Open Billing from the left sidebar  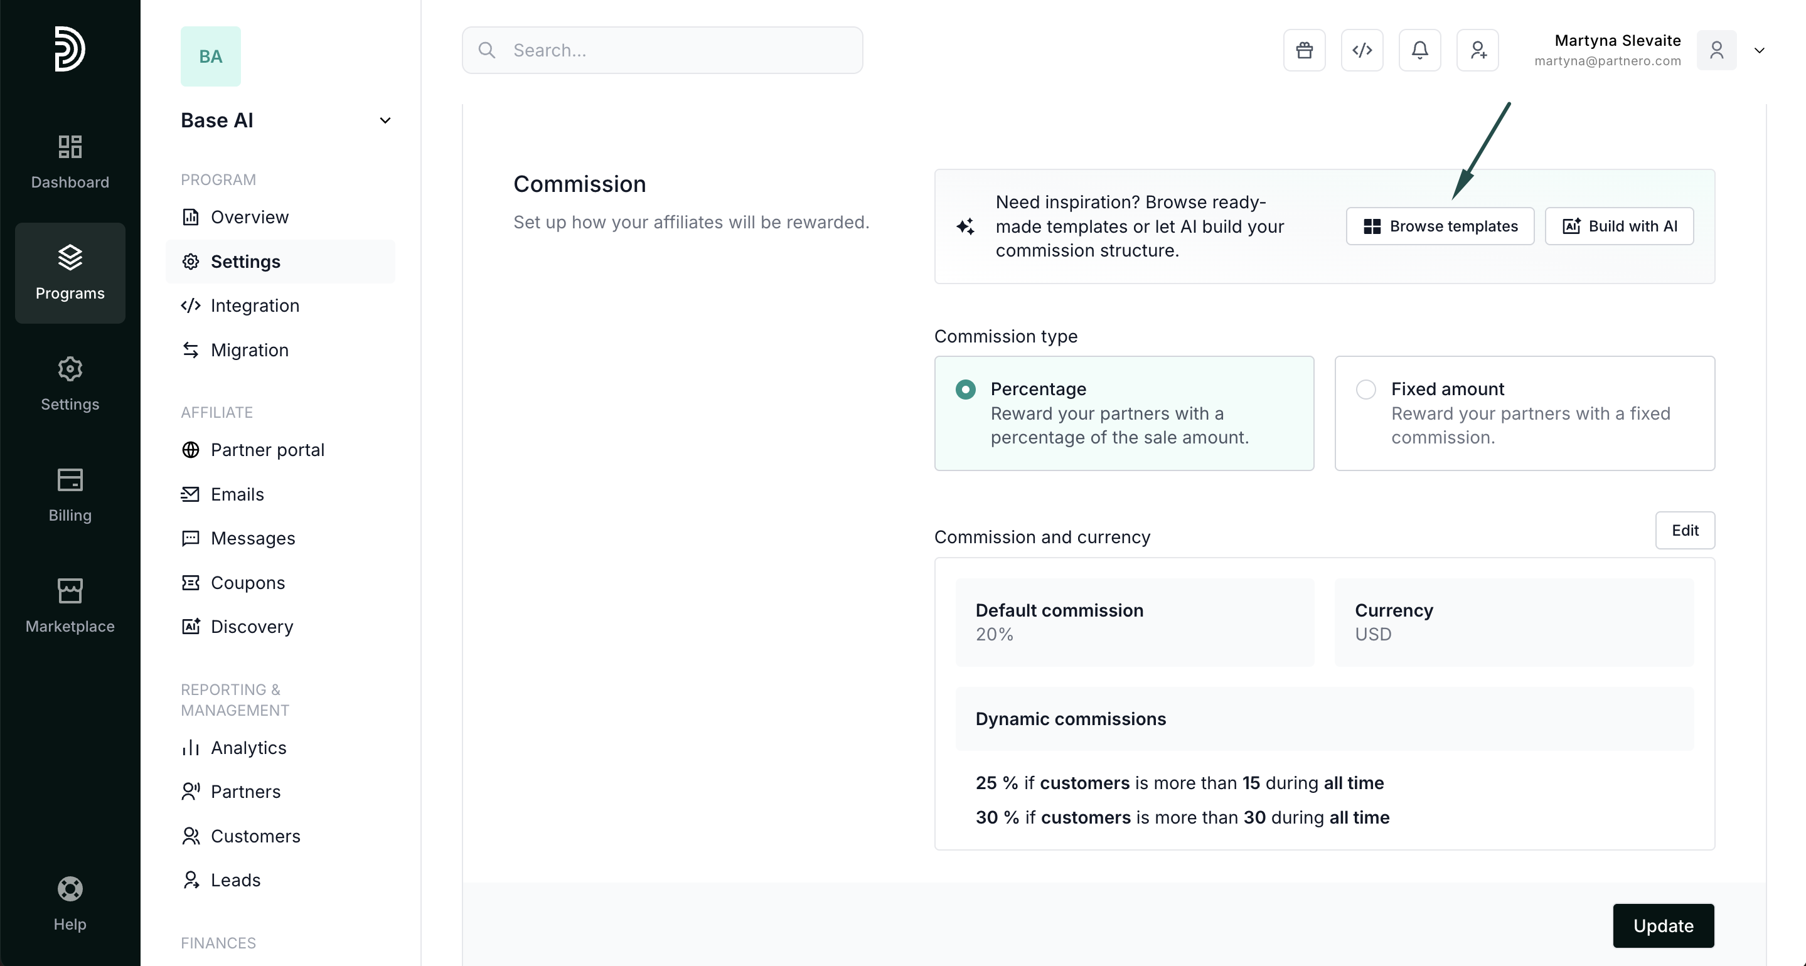[x=70, y=494]
